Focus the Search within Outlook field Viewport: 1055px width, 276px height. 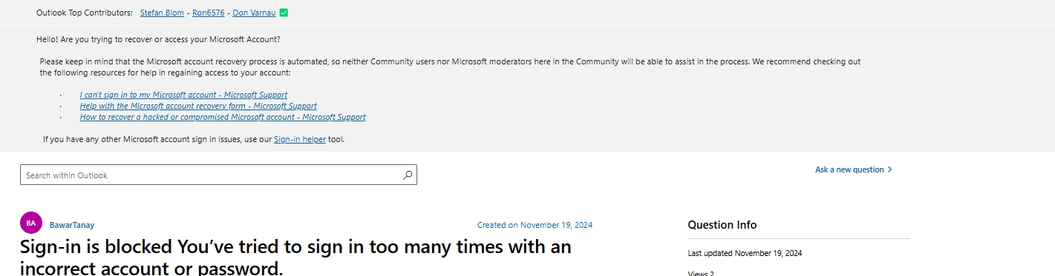[218, 175]
